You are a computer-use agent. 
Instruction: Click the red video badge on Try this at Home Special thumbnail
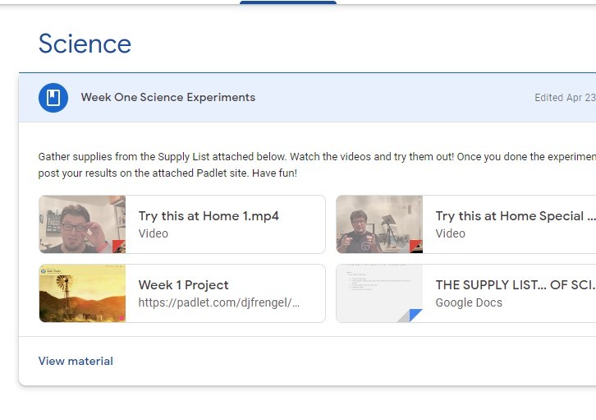(x=415, y=246)
